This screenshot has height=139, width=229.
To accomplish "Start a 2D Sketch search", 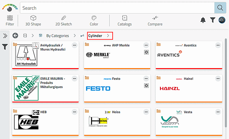I will click(64, 20).
